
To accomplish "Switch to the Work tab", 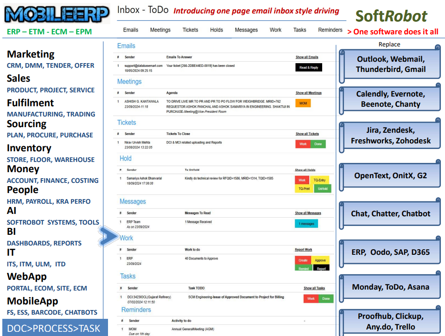I will point(275,30).
